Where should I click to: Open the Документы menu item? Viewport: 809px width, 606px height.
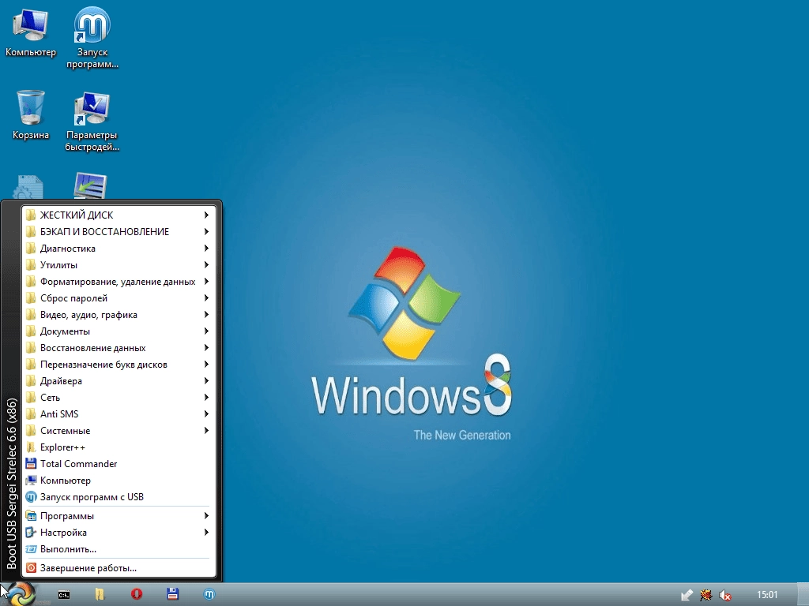[x=119, y=331]
